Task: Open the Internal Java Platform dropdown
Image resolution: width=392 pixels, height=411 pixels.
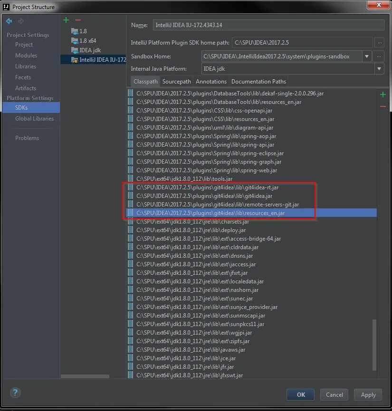Action: [x=379, y=69]
